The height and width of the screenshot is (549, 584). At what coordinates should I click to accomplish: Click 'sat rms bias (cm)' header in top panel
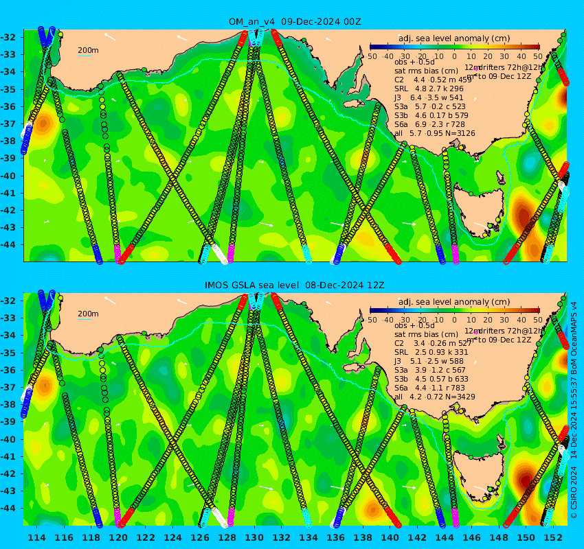pos(426,71)
